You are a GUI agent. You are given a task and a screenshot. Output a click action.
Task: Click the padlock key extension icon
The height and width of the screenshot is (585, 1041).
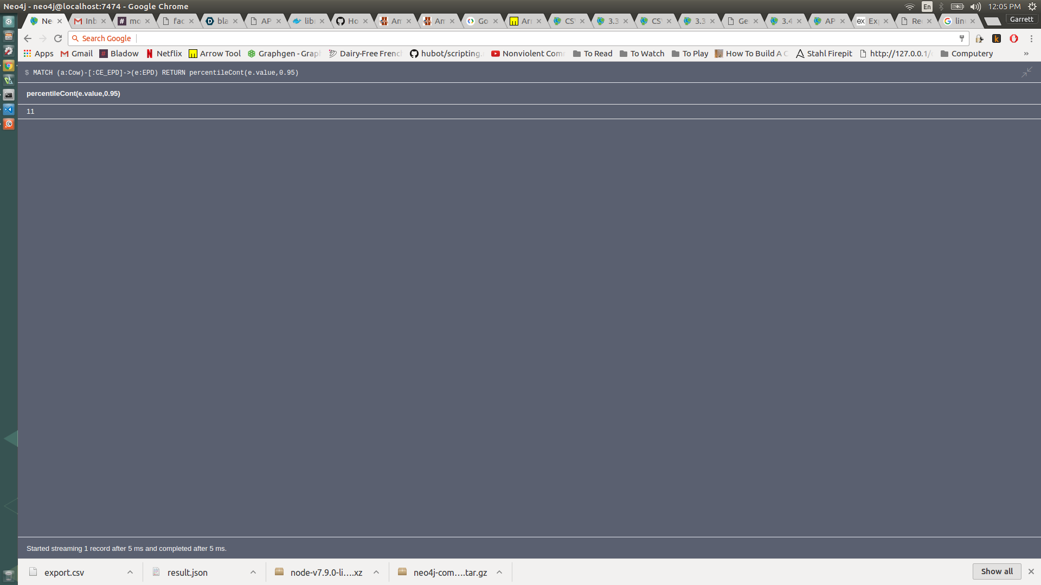(x=979, y=38)
